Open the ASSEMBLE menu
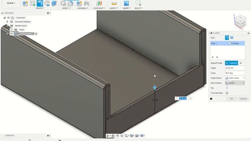Screen dimensions: 251x141 point(83,8)
